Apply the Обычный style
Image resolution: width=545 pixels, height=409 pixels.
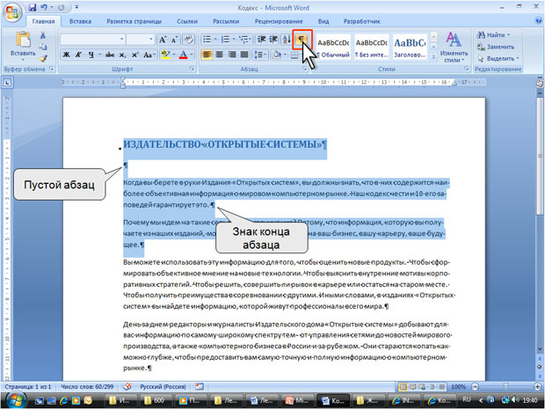tap(333, 47)
